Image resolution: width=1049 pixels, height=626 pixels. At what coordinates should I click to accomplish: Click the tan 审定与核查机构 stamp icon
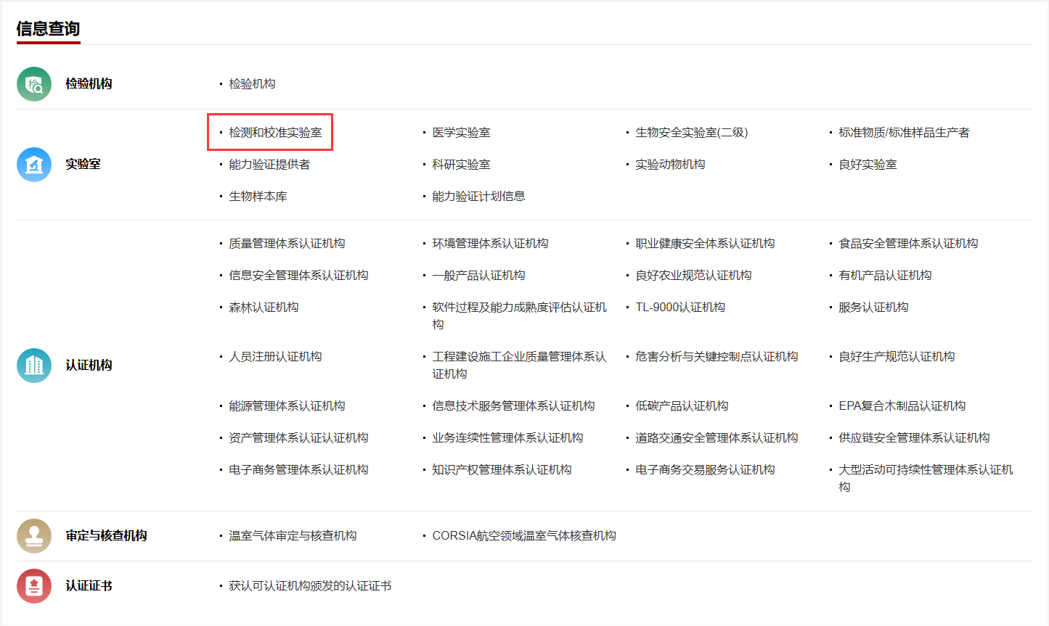(34, 536)
